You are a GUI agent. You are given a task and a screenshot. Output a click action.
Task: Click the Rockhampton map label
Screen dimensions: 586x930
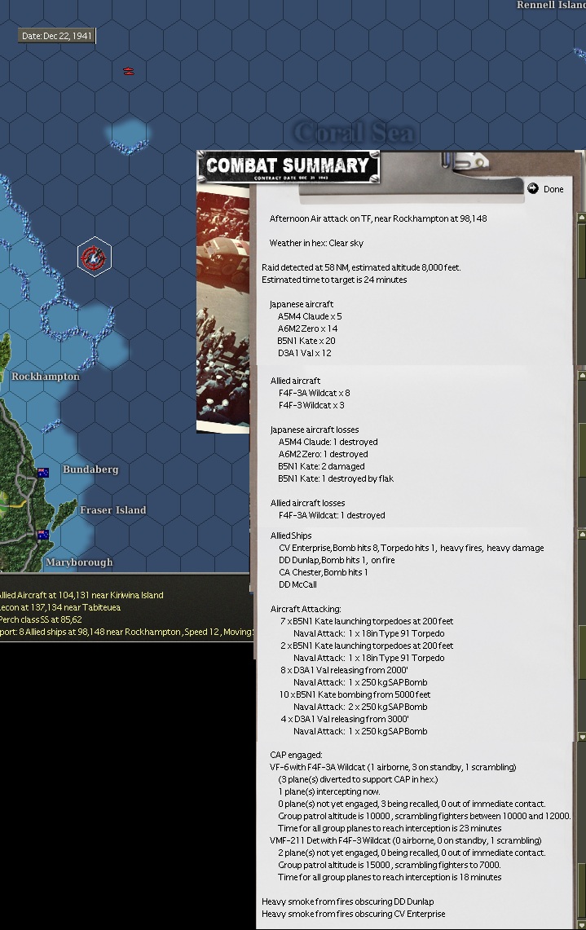[45, 376]
